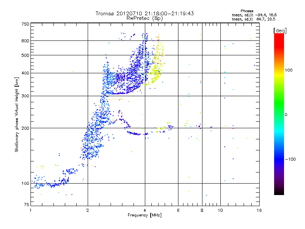
Task: Click the colorbar at the 100 tick
Action: tap(279, 70)
